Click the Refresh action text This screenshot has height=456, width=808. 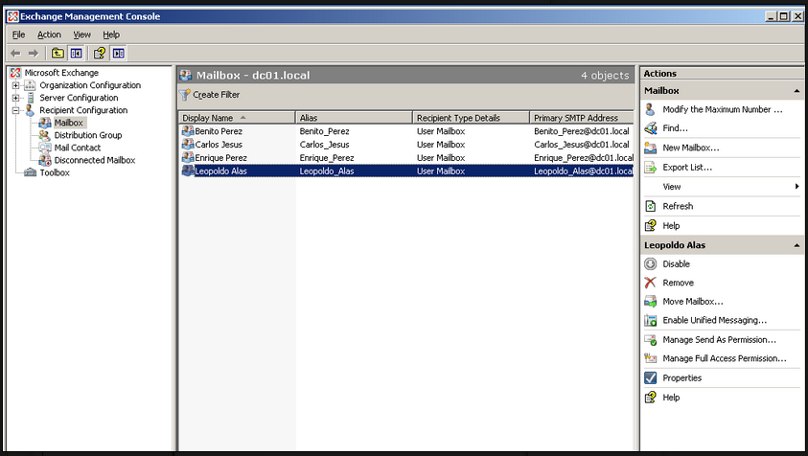point(678,206)
